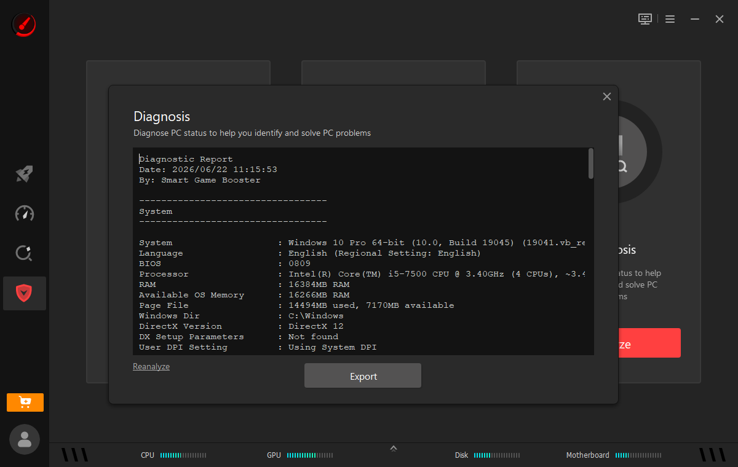Click the 'DirectX 12' version value

[316, 326]
